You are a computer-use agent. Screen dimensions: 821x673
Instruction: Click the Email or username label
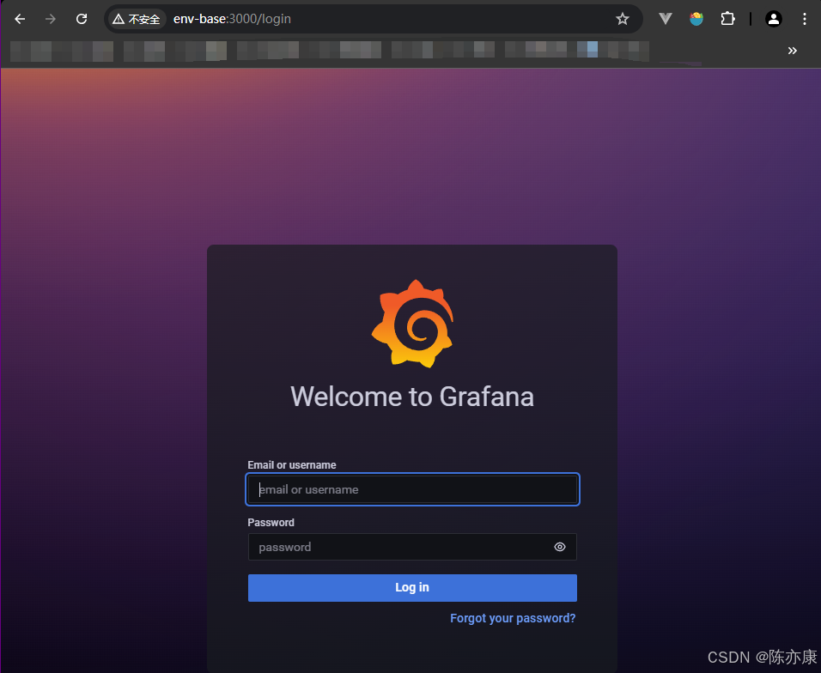click(x=292, y=464)
